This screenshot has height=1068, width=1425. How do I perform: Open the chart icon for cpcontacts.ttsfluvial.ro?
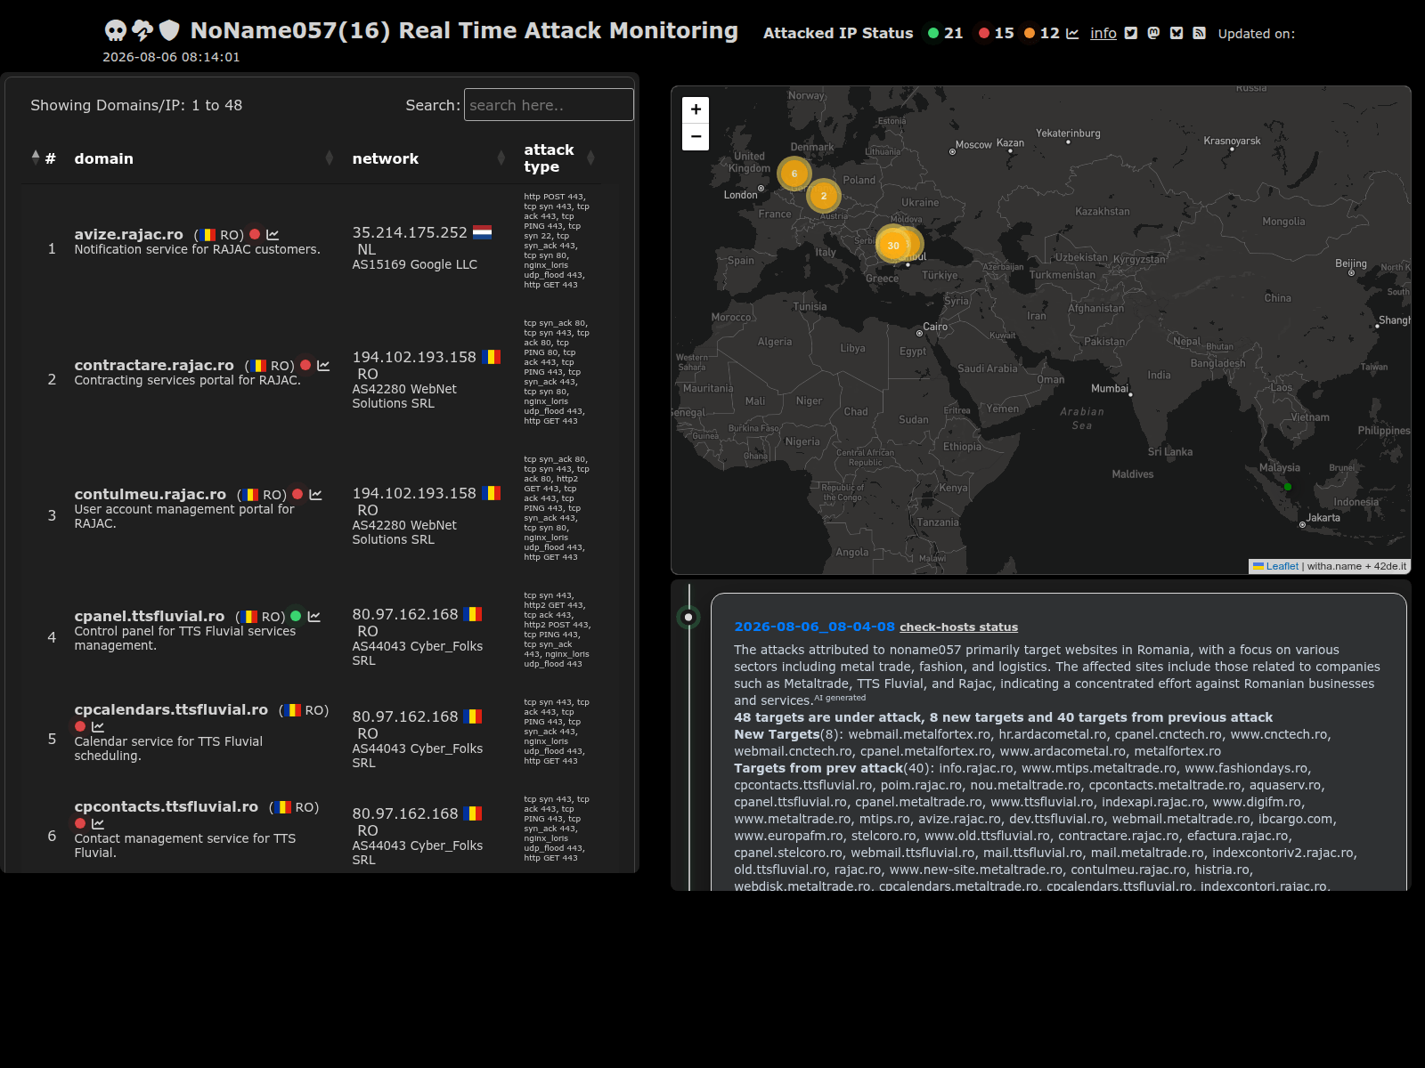pyautogui.click(x=98, y=824)
